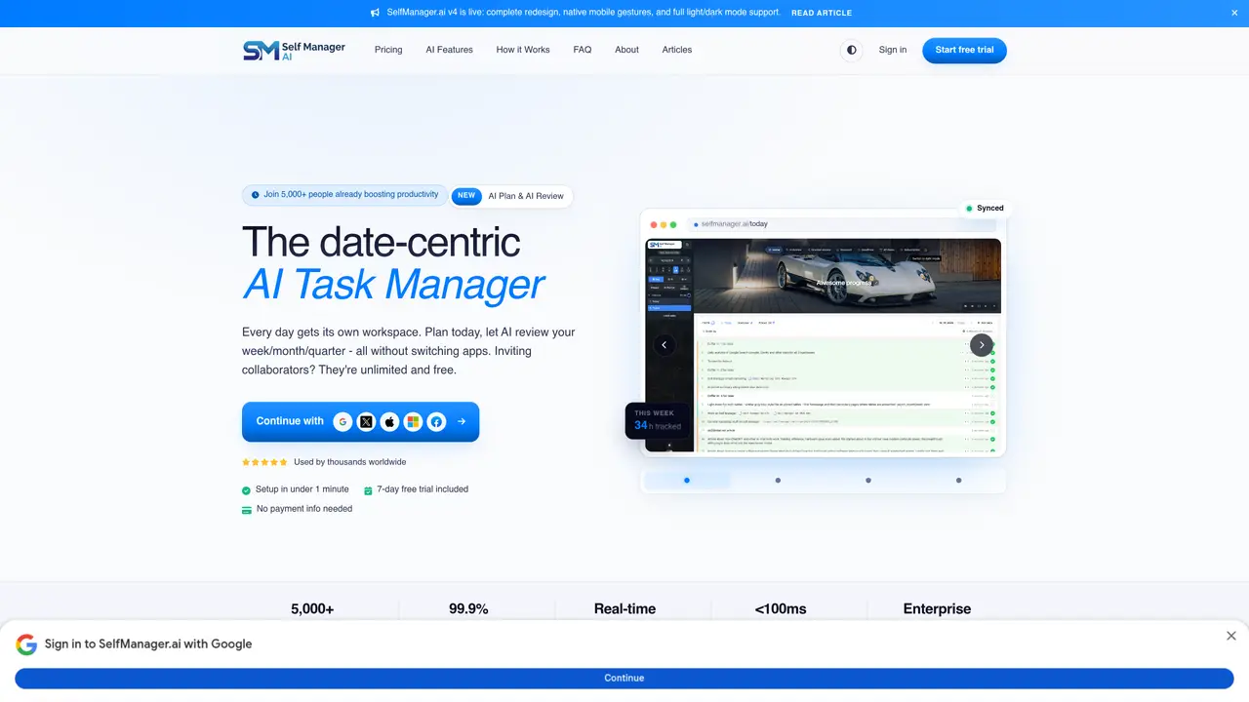Image resolution: width=1249 pixels, height=702 pixels.
Task: Open How it Works
Action: [x=523, y=50]
